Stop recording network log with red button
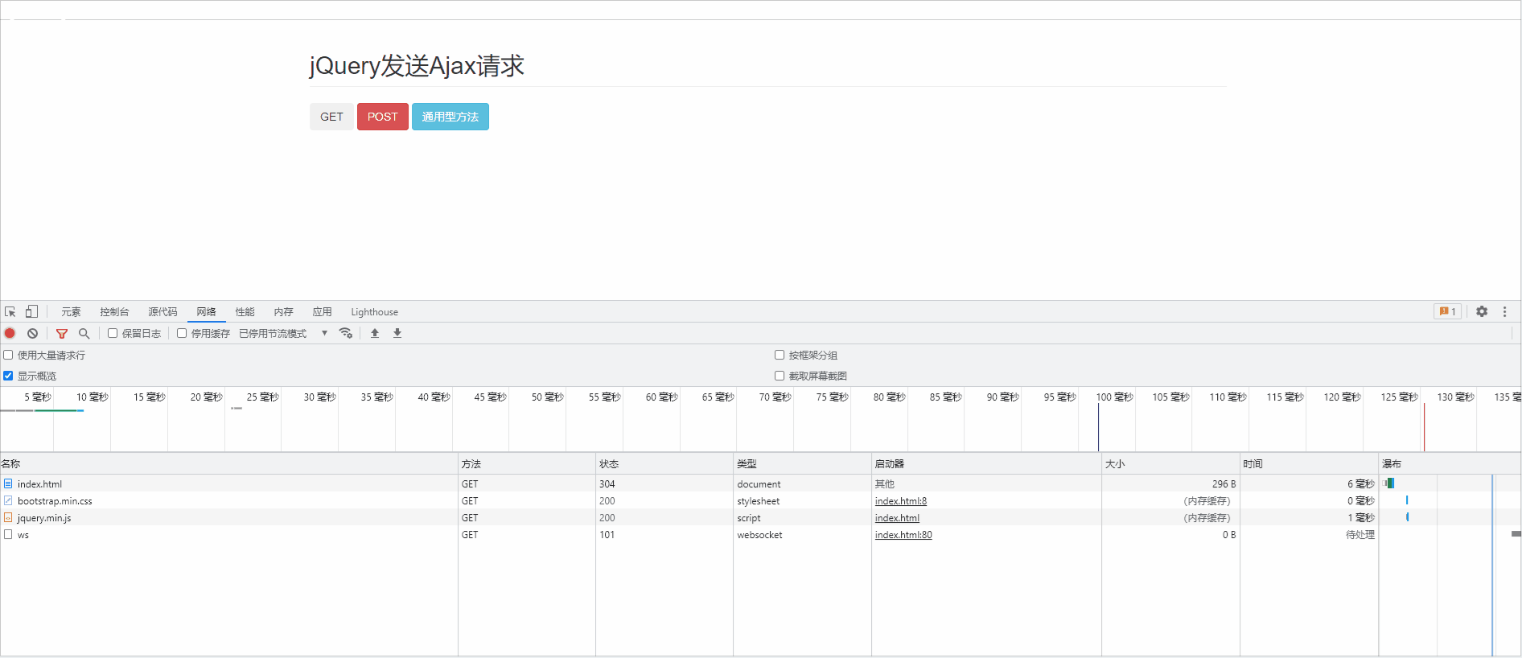Viewport: 1522px width, 658px height. 10,333
